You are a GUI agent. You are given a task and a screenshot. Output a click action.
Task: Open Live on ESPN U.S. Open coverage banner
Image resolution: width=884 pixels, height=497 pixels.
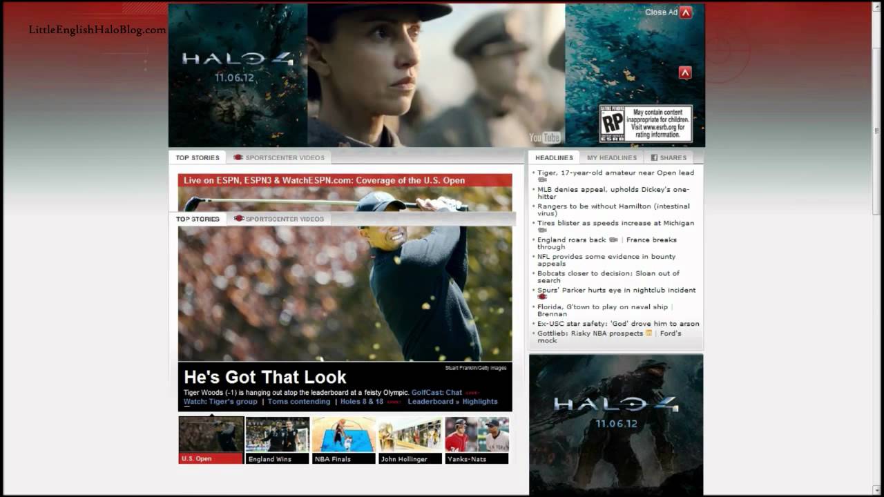point(345,180)
